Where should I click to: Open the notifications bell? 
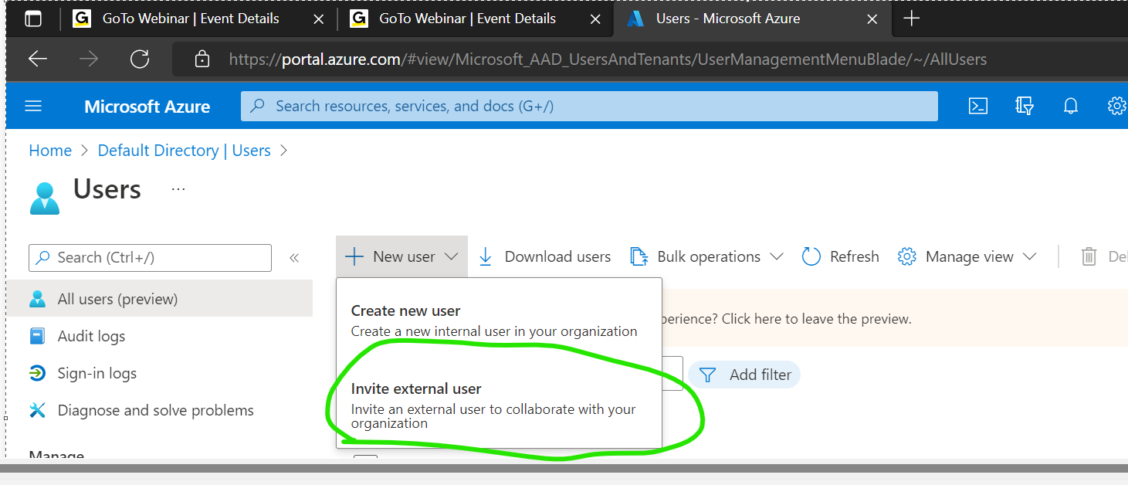pyautogui.click(x=1071, y=106)
